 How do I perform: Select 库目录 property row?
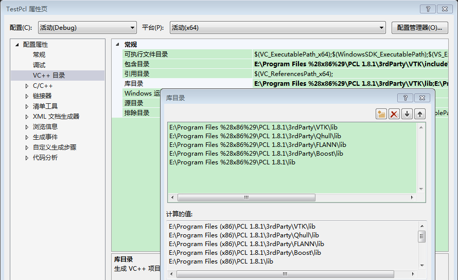coord(187,83)
